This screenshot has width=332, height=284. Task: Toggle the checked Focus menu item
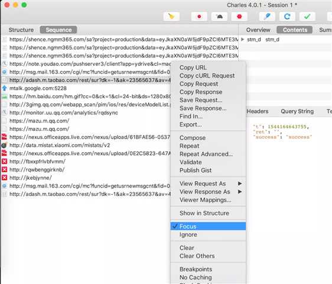point(208,226)
